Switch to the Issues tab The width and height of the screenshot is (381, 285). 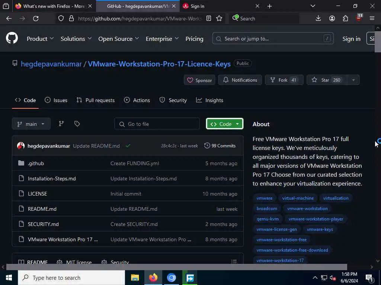56,100
